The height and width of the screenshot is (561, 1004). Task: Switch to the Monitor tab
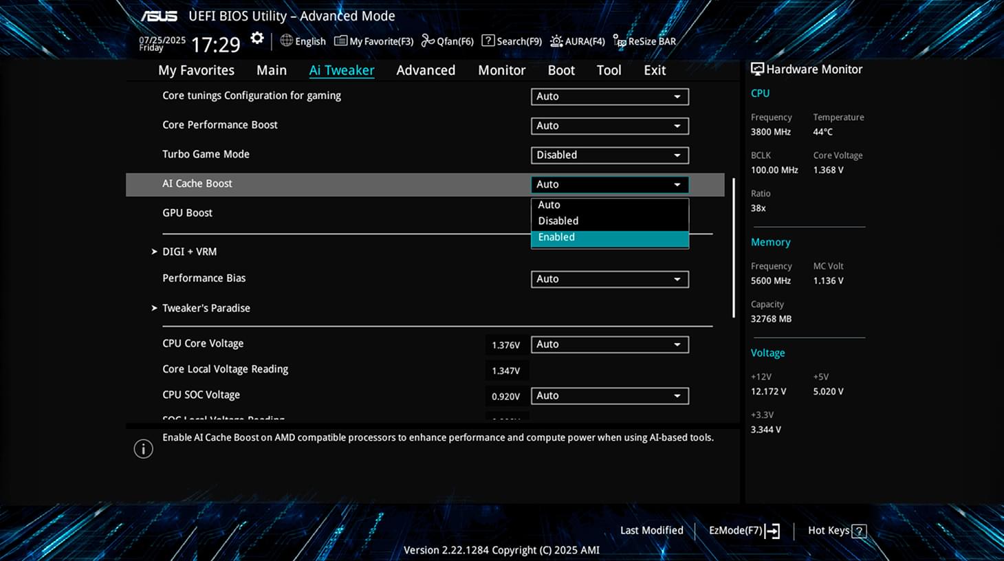[x=501, y=69]
